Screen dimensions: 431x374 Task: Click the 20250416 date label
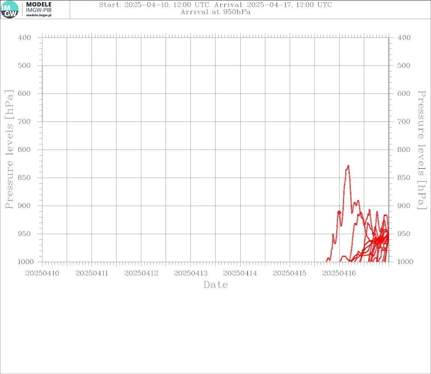[339, 273]
